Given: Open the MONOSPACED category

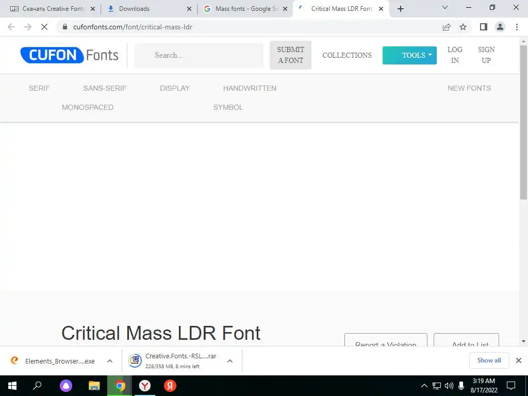Looking at the screenshot, I should [x=88, y=107].
